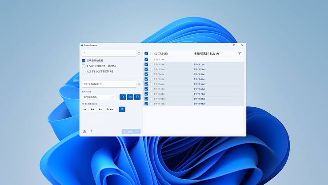328x185 pixels.
Task: Click renamed テキーラ-4.txt in the renamed column
Action: pos(199,79)
